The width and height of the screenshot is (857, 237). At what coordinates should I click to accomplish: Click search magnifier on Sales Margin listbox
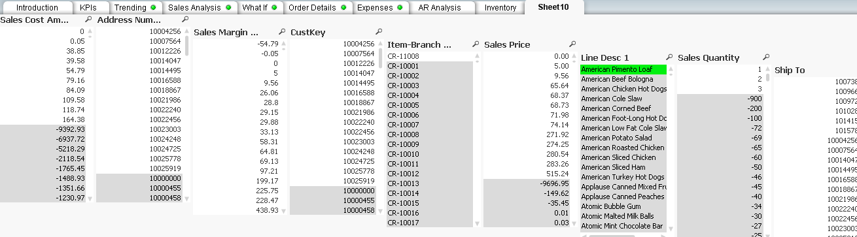point(282,31)
